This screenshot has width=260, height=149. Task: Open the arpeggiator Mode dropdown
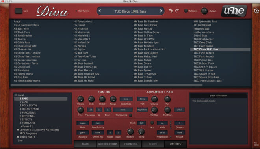162,123
